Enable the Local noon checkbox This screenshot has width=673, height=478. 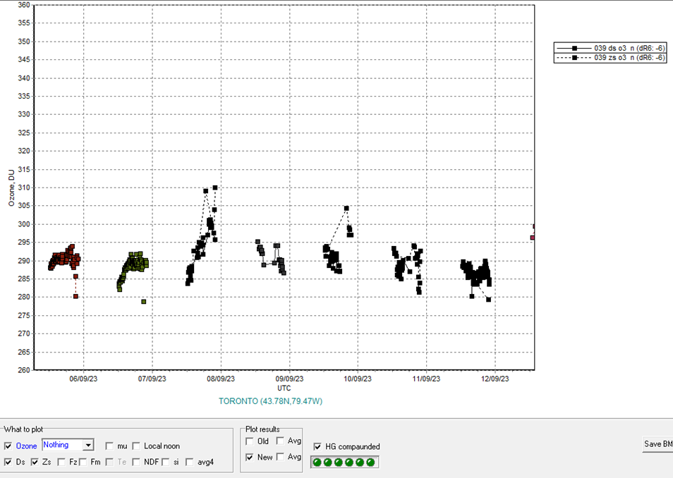coord(136,446)
